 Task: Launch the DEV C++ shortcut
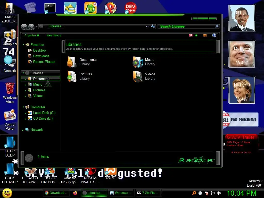pyautogui.click(x=130, y=8)
